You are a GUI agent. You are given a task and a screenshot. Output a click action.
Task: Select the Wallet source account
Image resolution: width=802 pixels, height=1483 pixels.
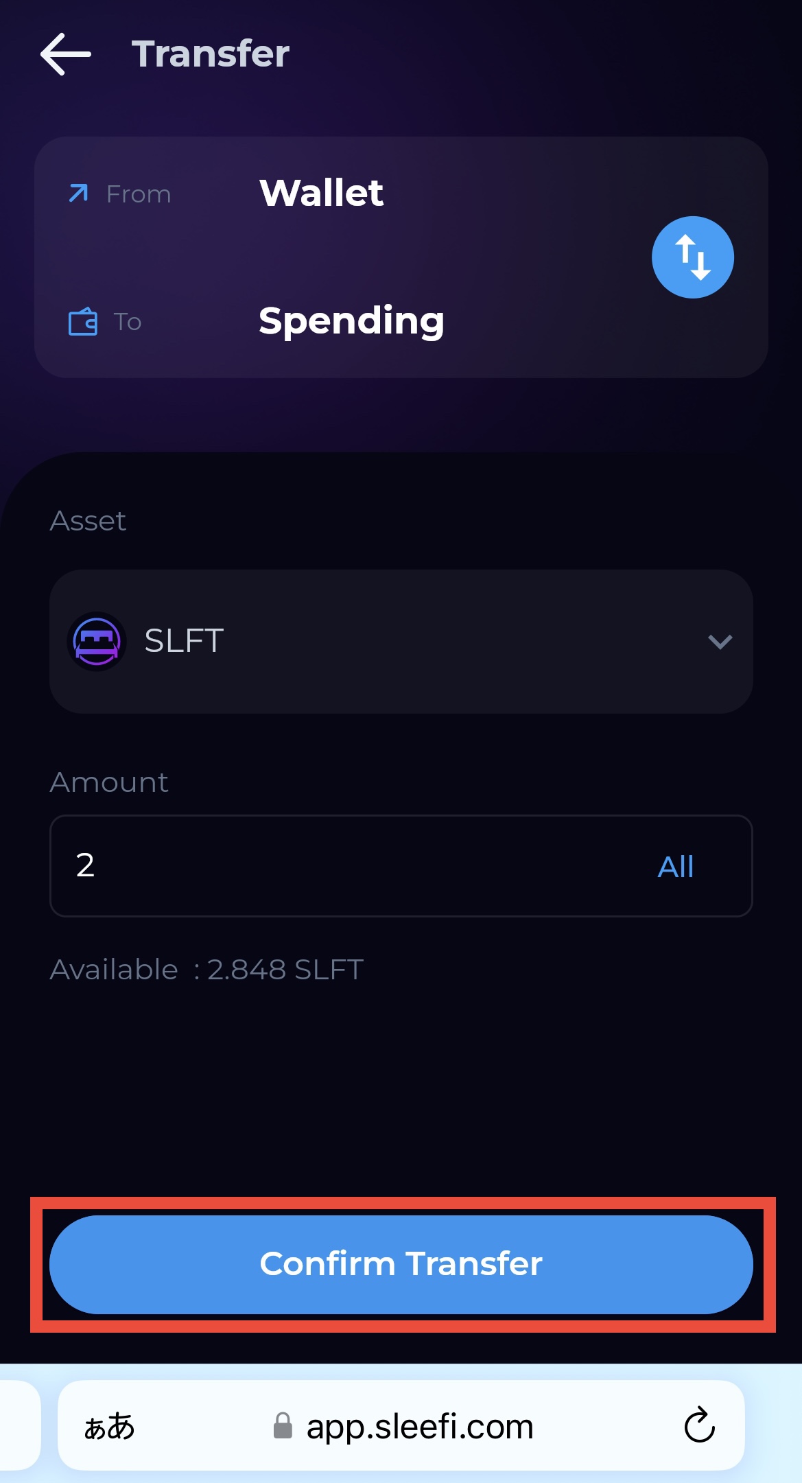(x=321, y=193)
